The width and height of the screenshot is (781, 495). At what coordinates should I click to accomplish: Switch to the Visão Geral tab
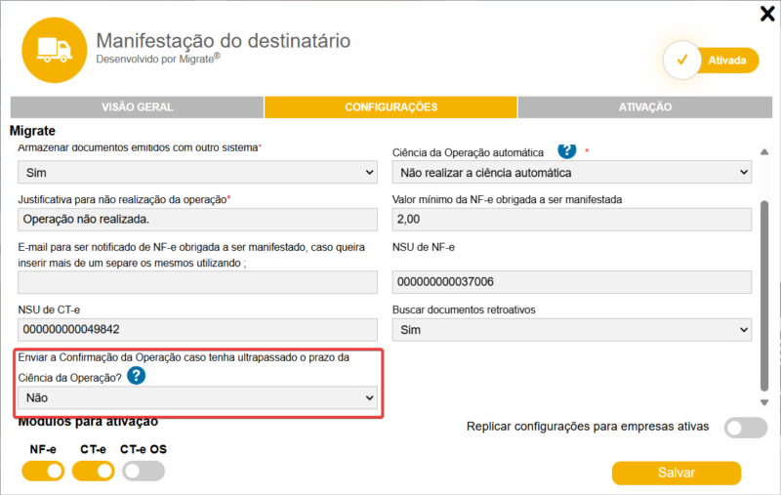pos(137,107)
